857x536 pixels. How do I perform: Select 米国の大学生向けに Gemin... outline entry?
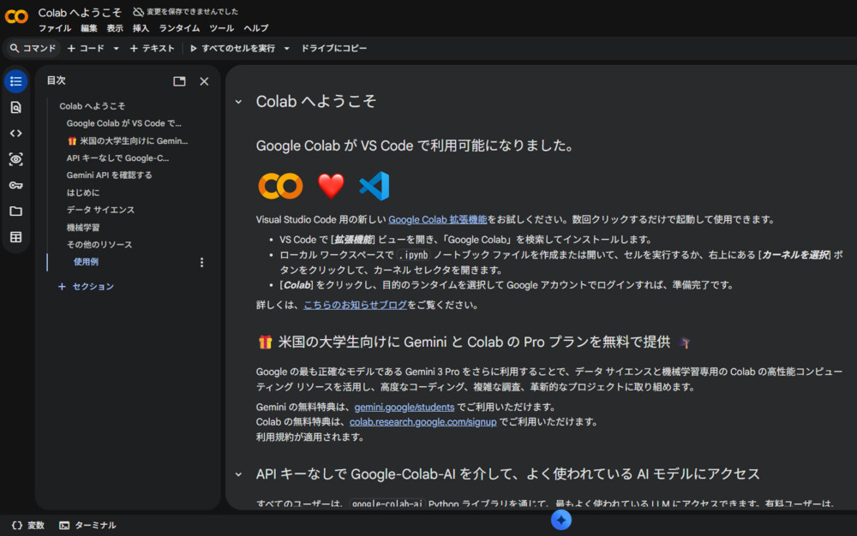click(x=128, y=140)
